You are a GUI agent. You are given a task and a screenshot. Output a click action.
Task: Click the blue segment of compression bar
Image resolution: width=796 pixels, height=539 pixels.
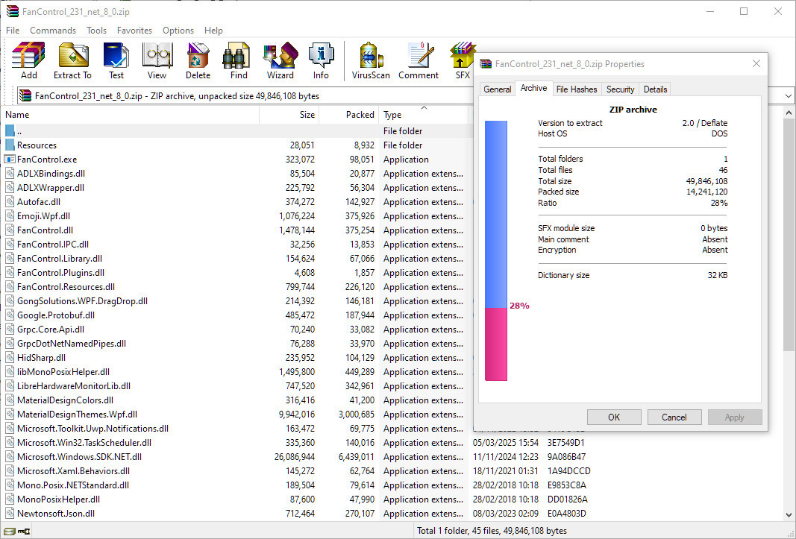tap(496, 214)
